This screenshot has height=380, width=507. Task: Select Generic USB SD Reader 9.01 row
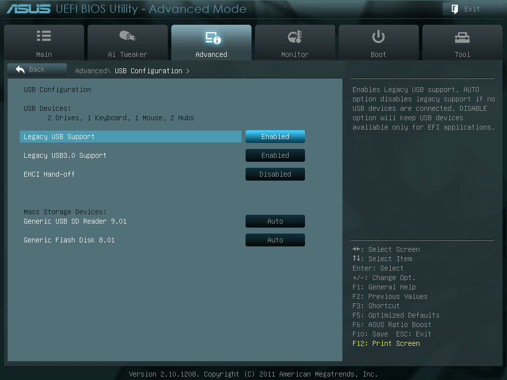pyautogui.click(x=131, y=221)
